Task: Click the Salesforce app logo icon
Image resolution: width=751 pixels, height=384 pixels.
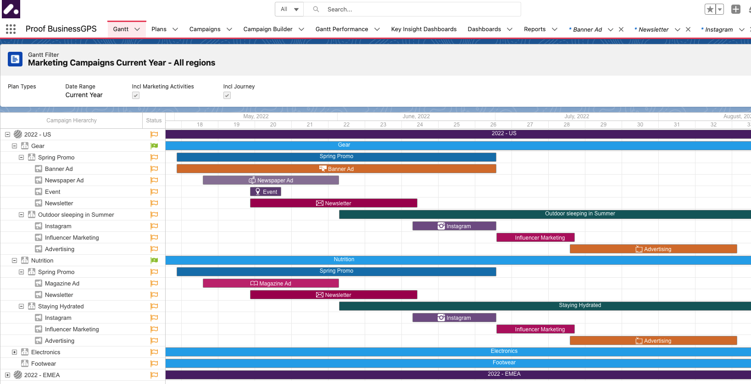Action: (11, 9)
